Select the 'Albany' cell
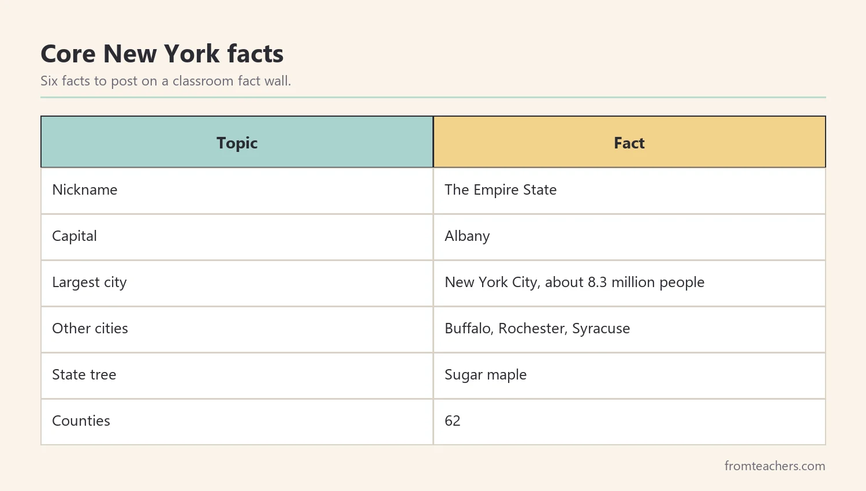866x491 pixels. (629, 237)
